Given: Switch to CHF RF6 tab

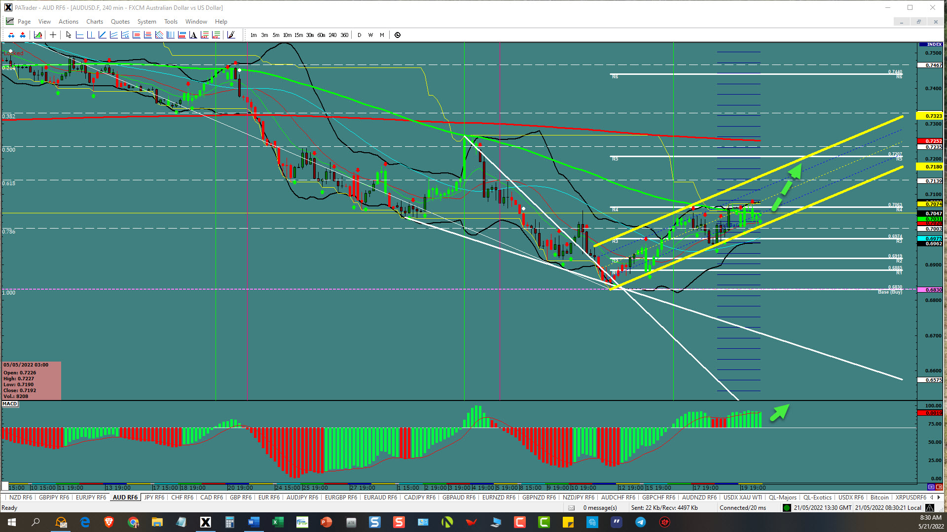Looking at the screenshot, I should [x=182, y=498].
